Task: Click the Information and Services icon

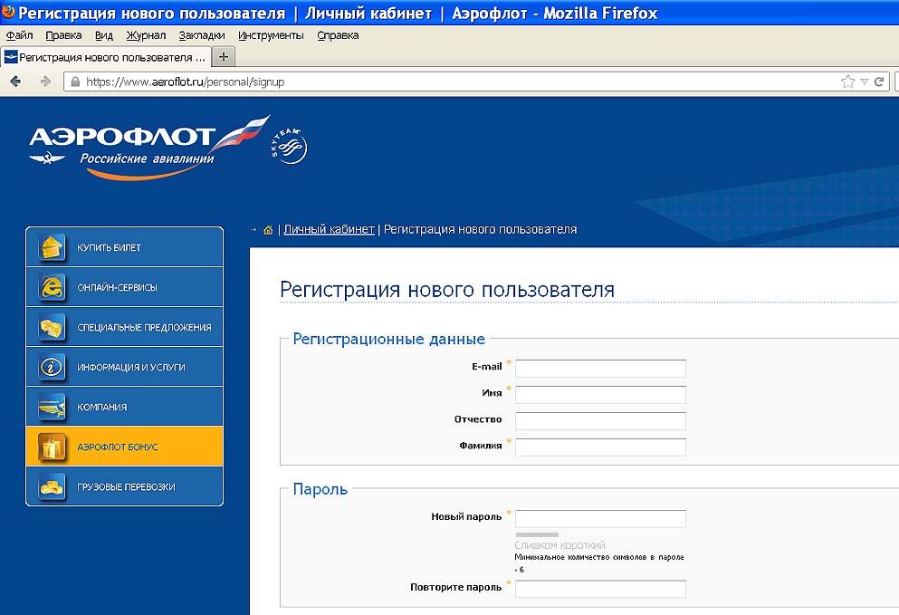Action: (52, 367)
